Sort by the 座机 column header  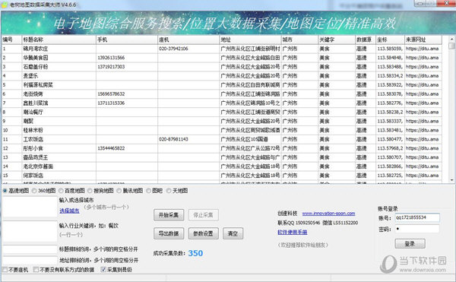click(188, 40)
